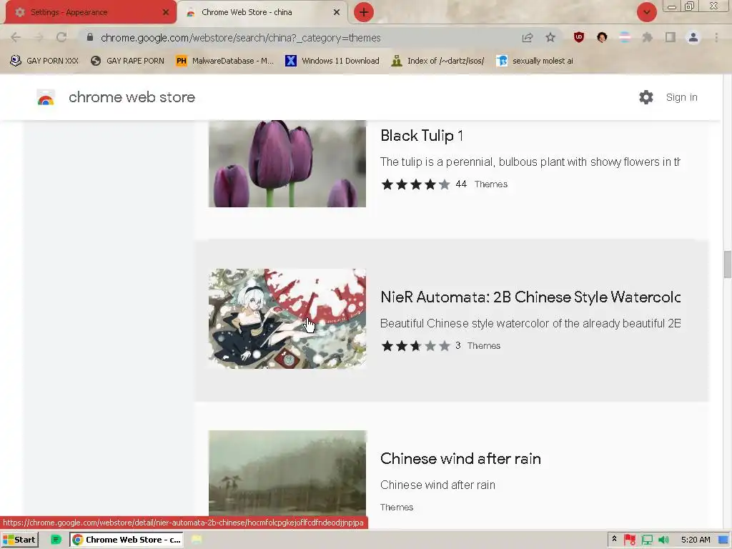Toggle the browser side panel
Image resolution: width=732 pixels, height=549 pixels.
(x=671, y=37)
